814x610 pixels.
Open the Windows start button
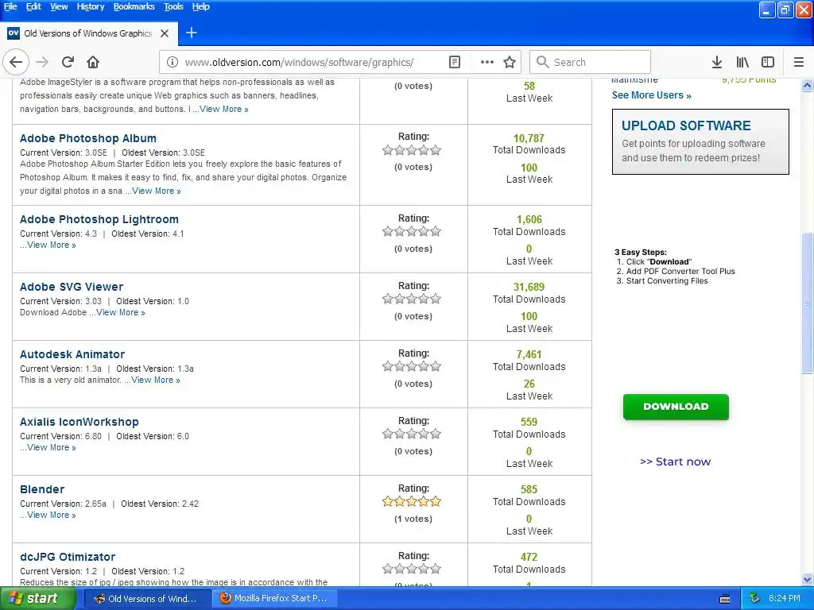[x=37, y=599]
